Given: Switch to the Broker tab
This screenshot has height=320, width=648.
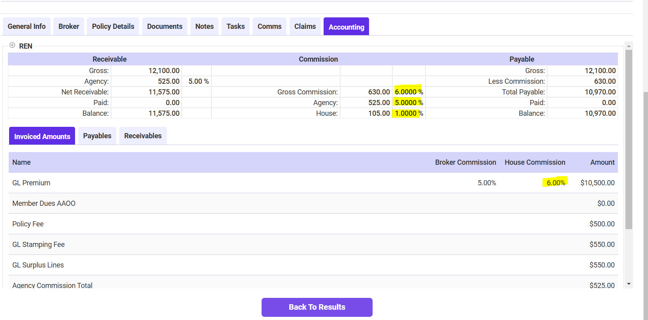Looking at the screenshot, I should click(69, 26).
